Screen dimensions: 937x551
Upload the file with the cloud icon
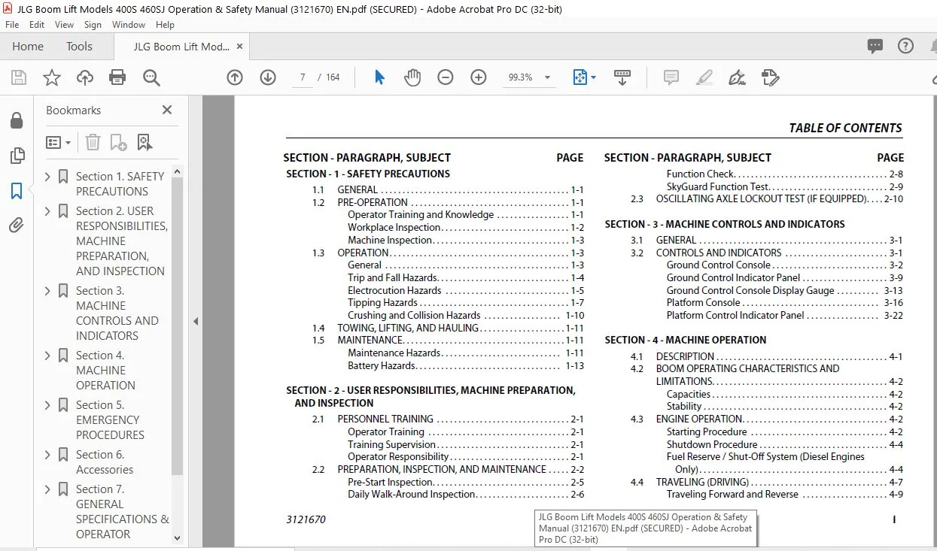[85, 77]
